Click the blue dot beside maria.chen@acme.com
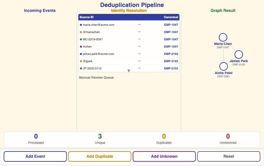The image size is (264, 166). (x=81, y=25)
